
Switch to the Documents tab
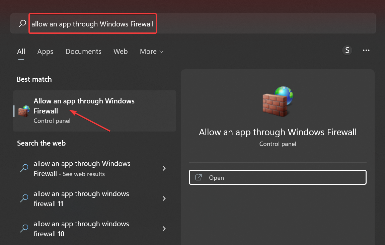83,51
